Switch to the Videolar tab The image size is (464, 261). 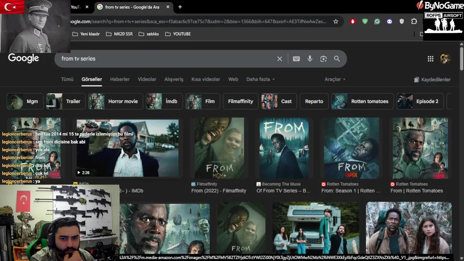pos(147,79)
